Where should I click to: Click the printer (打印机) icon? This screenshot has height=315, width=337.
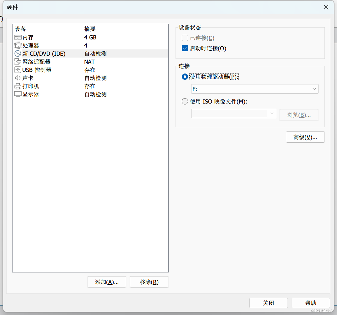point(18,86)
